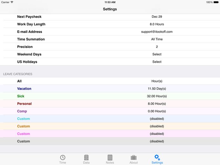Change the All Time summation value
220x165 pixels.
pos(157,39)
